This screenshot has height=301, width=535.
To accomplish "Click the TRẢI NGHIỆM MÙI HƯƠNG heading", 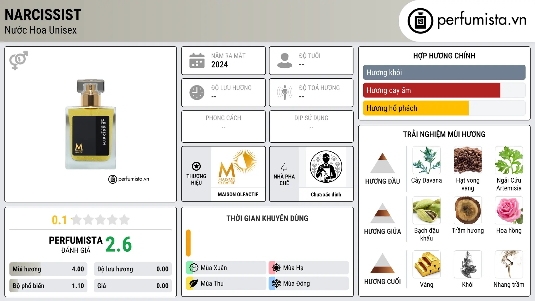I will [444, 134].
